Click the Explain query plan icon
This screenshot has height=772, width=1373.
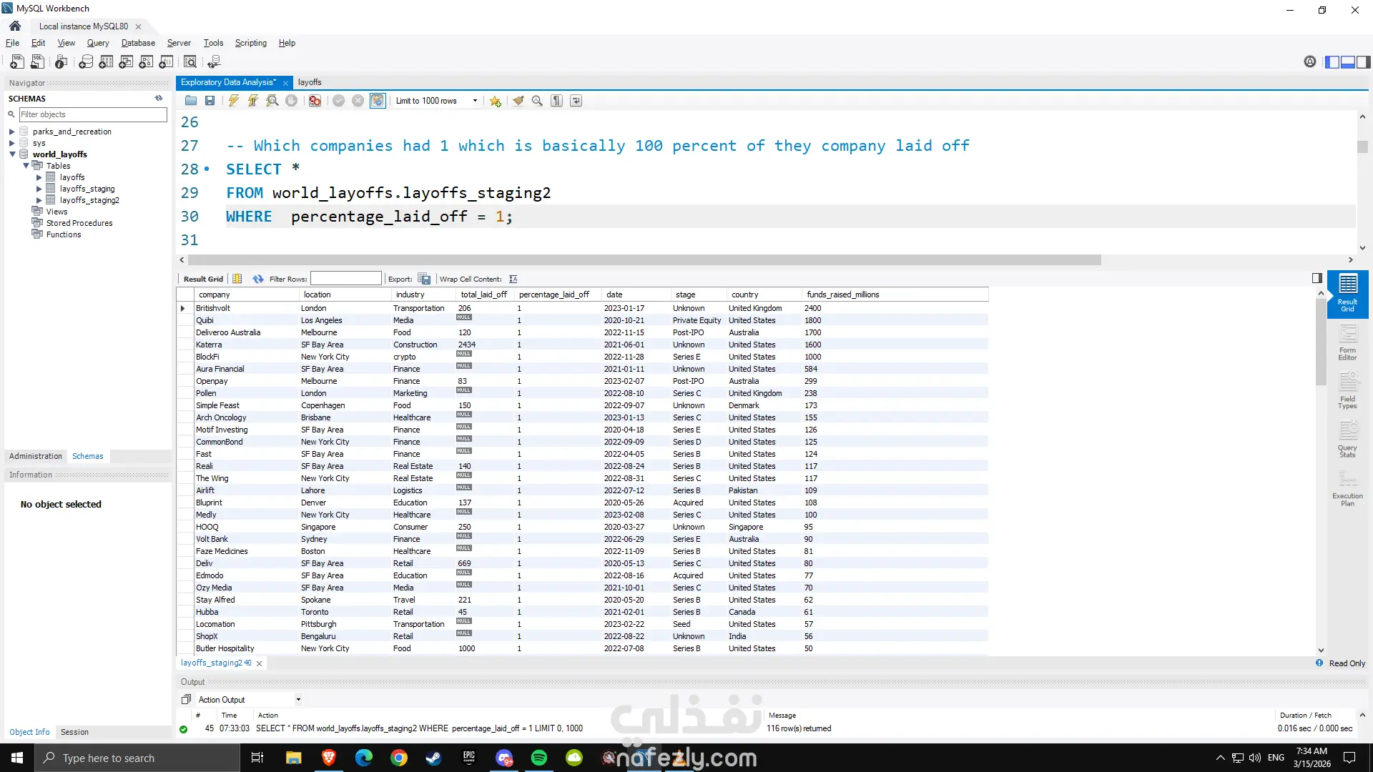pos(272,101)
